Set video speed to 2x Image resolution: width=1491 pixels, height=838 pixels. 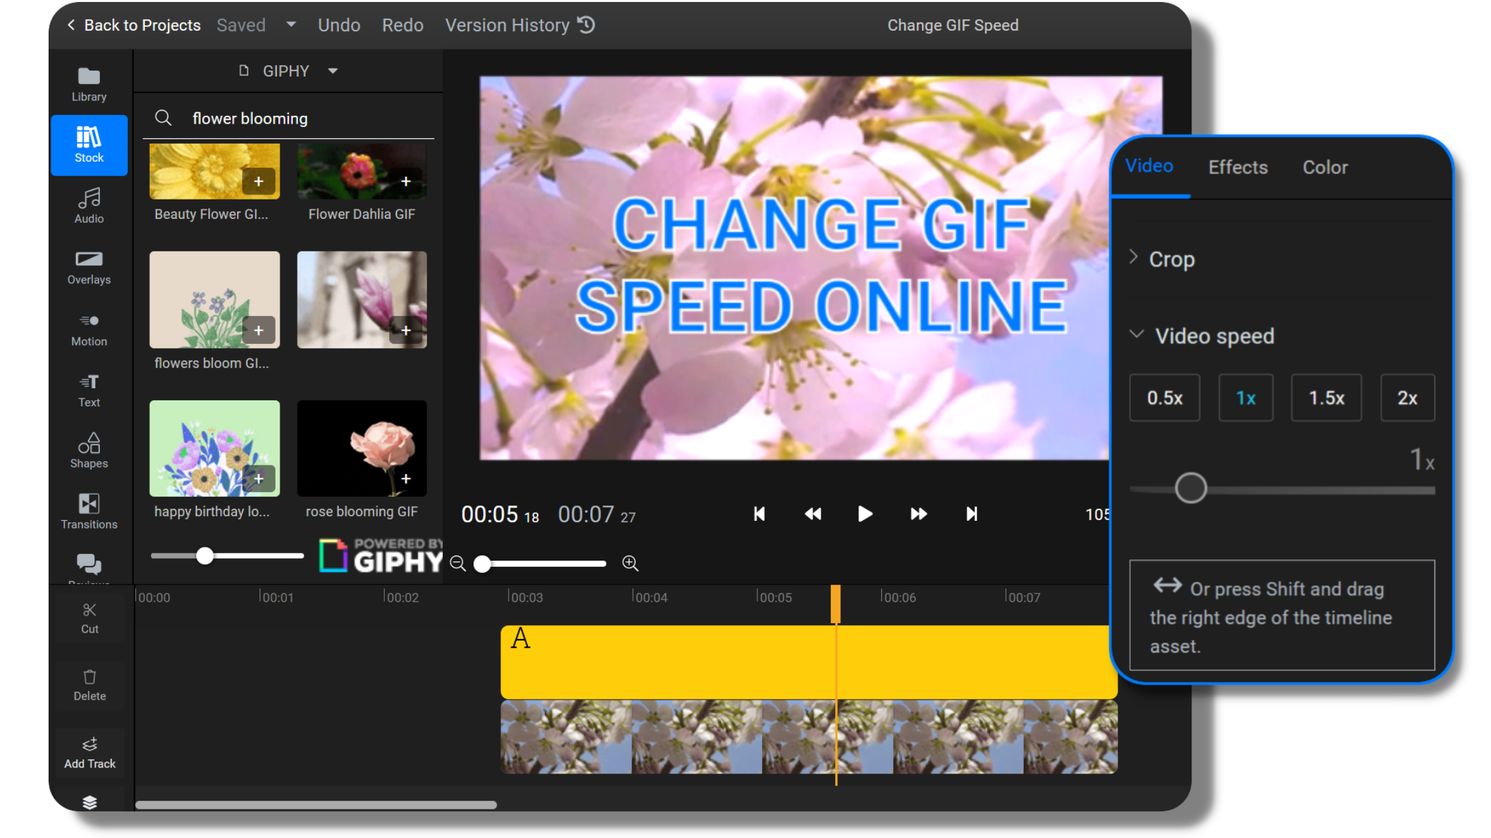[x=1408, y=397]
